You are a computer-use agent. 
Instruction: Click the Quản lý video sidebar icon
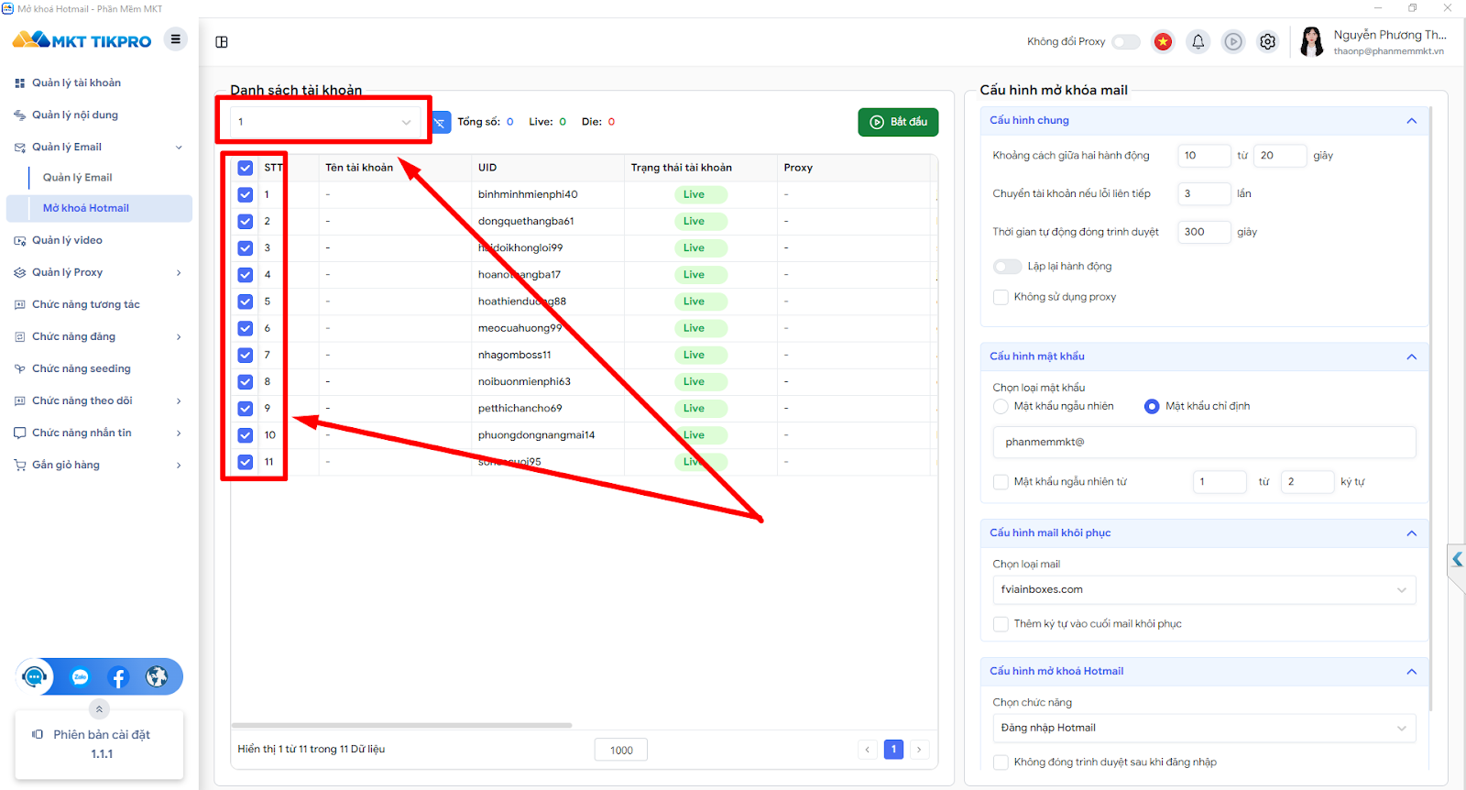click(x=20, y=241)
